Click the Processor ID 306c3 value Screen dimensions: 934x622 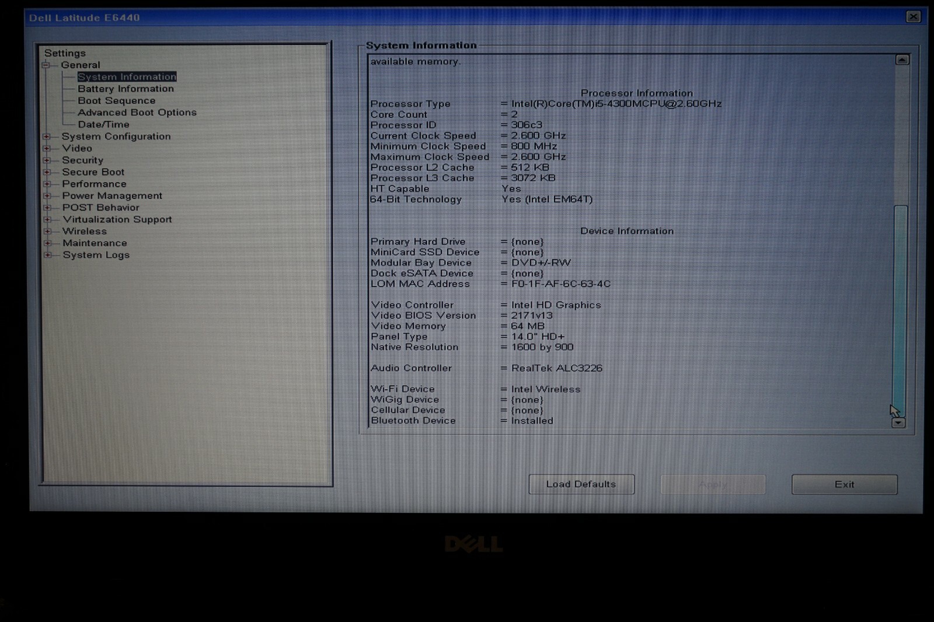pos(527,125)
